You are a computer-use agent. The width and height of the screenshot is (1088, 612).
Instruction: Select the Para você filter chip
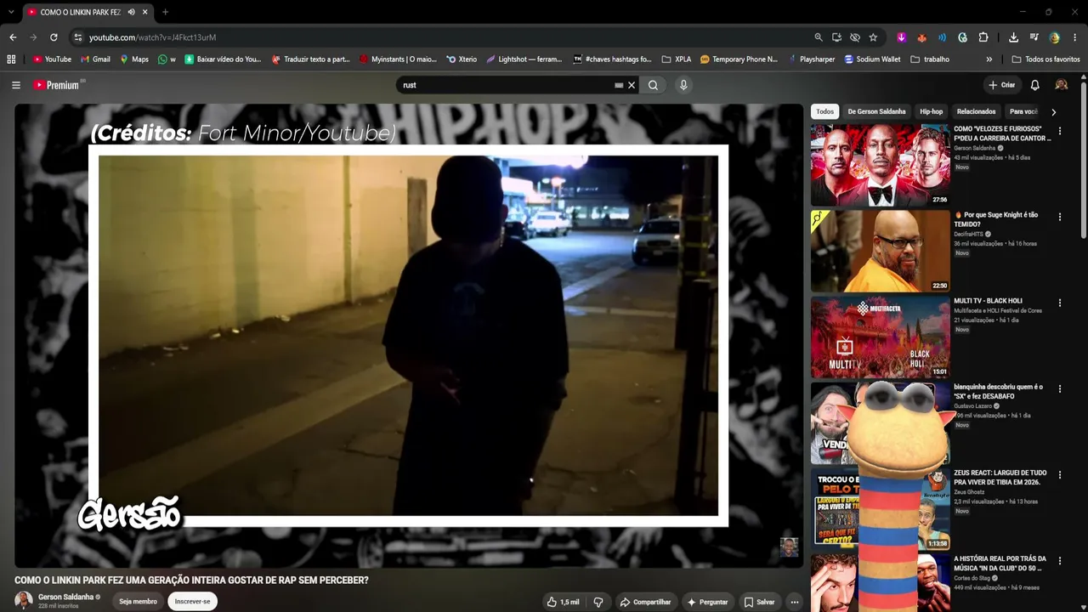pyautogui.click(x=1023, y=111)
